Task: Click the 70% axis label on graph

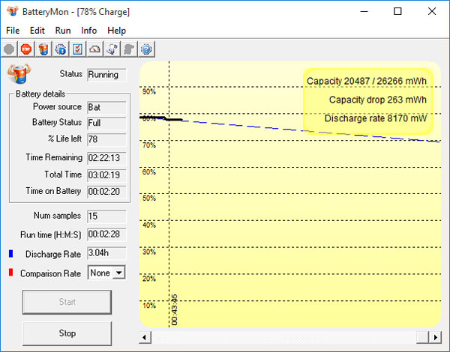Action: (149, 145)
